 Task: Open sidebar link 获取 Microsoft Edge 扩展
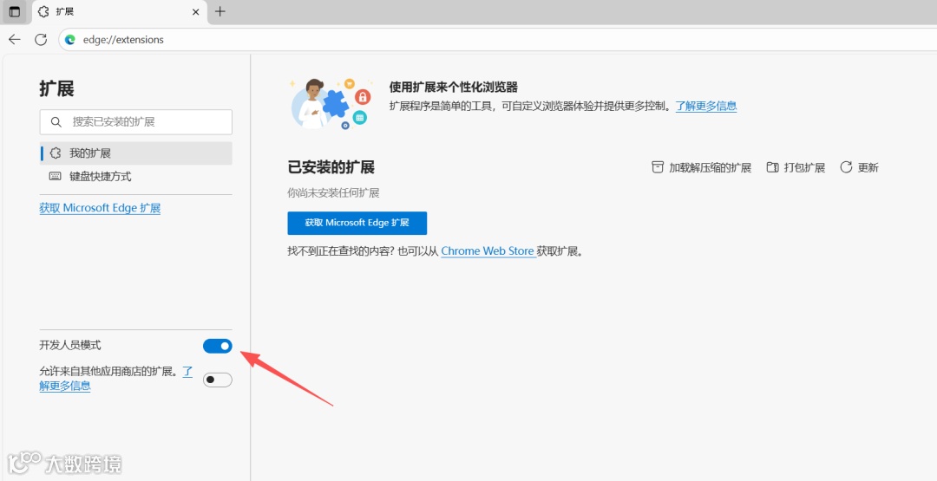(100, 208)
